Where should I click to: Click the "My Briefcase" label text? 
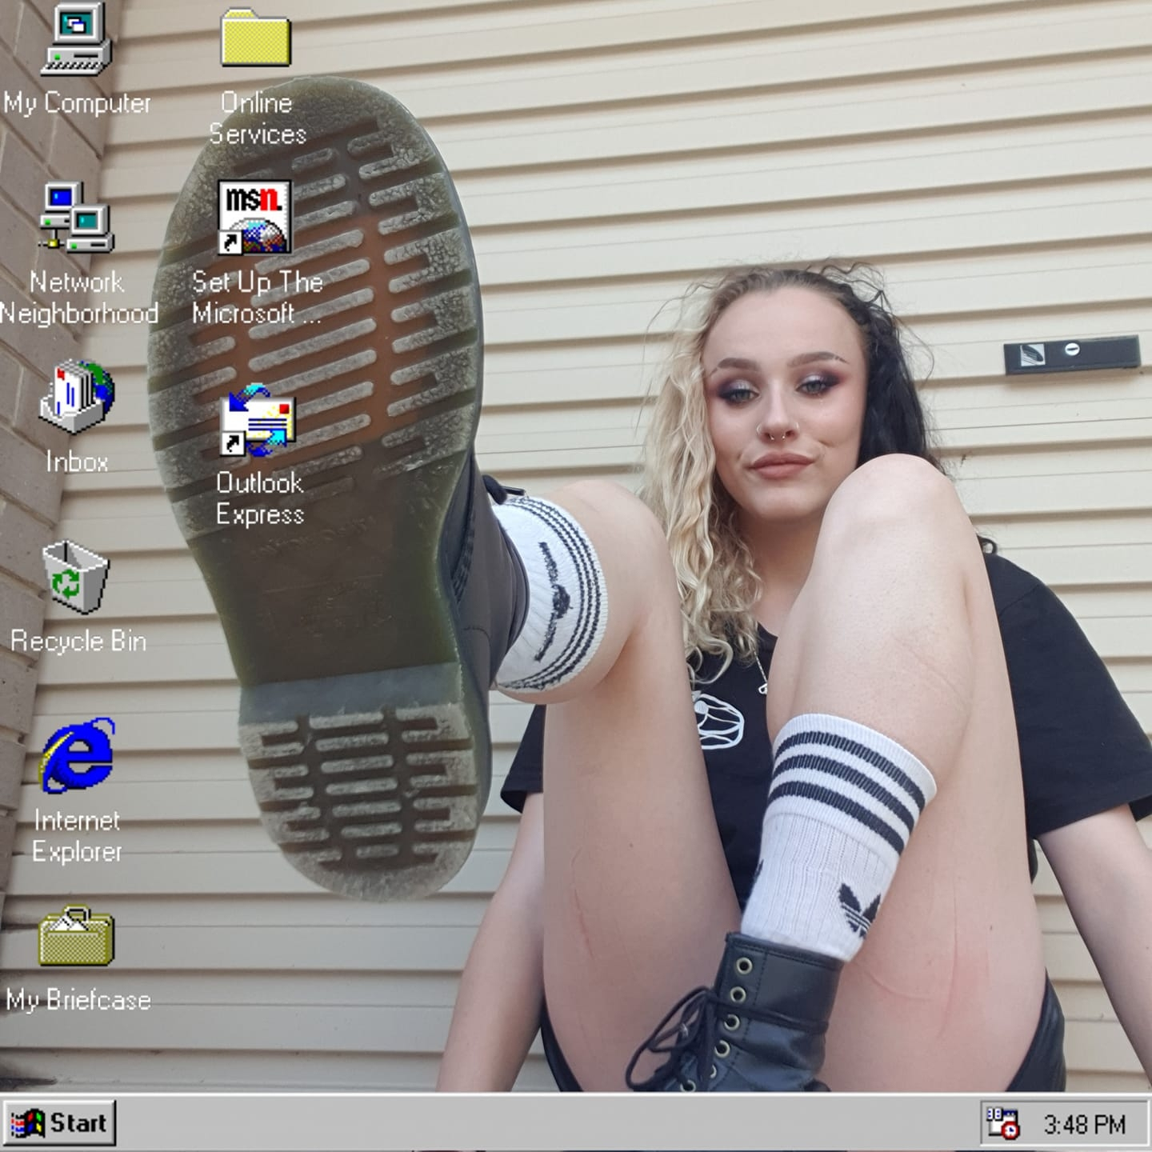[78, 1000]
